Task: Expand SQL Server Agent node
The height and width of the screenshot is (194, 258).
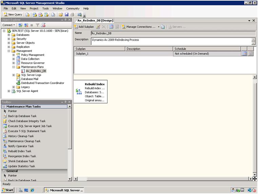Action: [9, 91]
